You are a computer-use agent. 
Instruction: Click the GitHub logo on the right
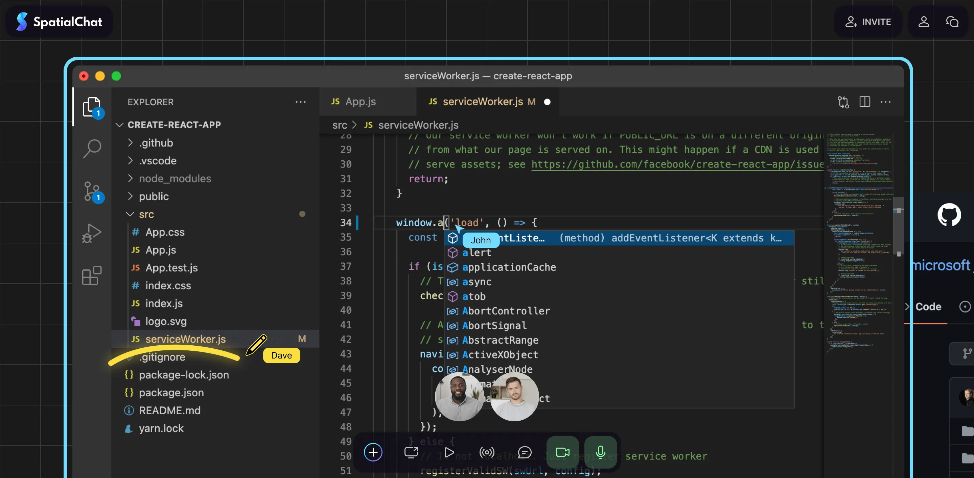[x=949, y=214]
